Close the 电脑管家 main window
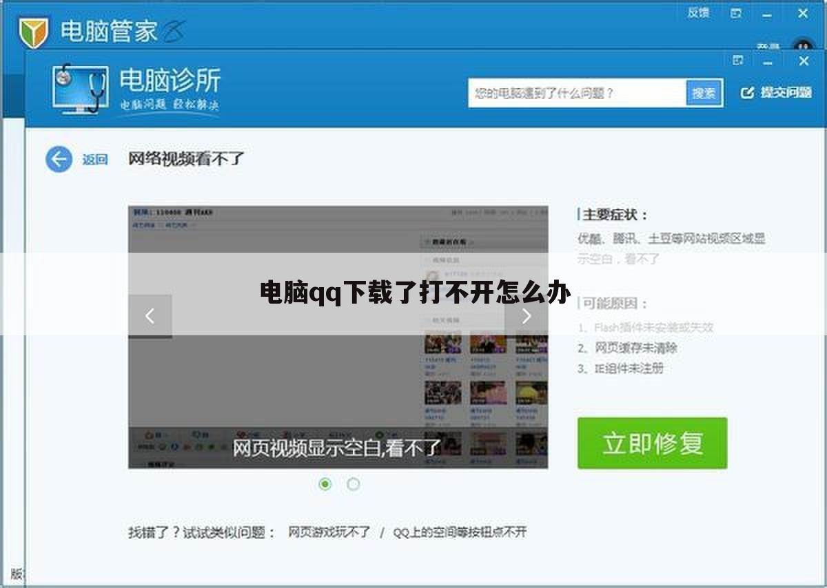 pos(803,12)
